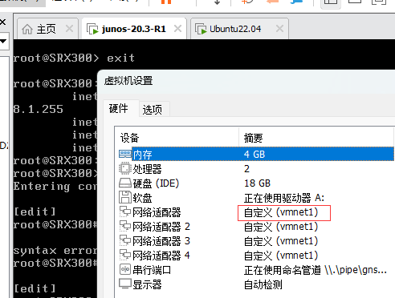Select the 串行端口 device name
Image resolution: width=395 pixels, height=298 pixels.
click(152, 270)
